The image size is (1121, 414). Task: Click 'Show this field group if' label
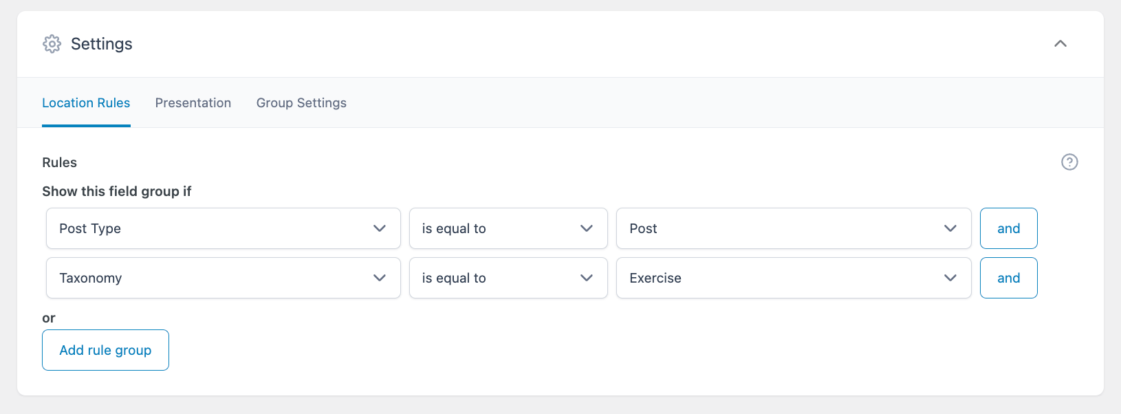[x=118, y=191]
